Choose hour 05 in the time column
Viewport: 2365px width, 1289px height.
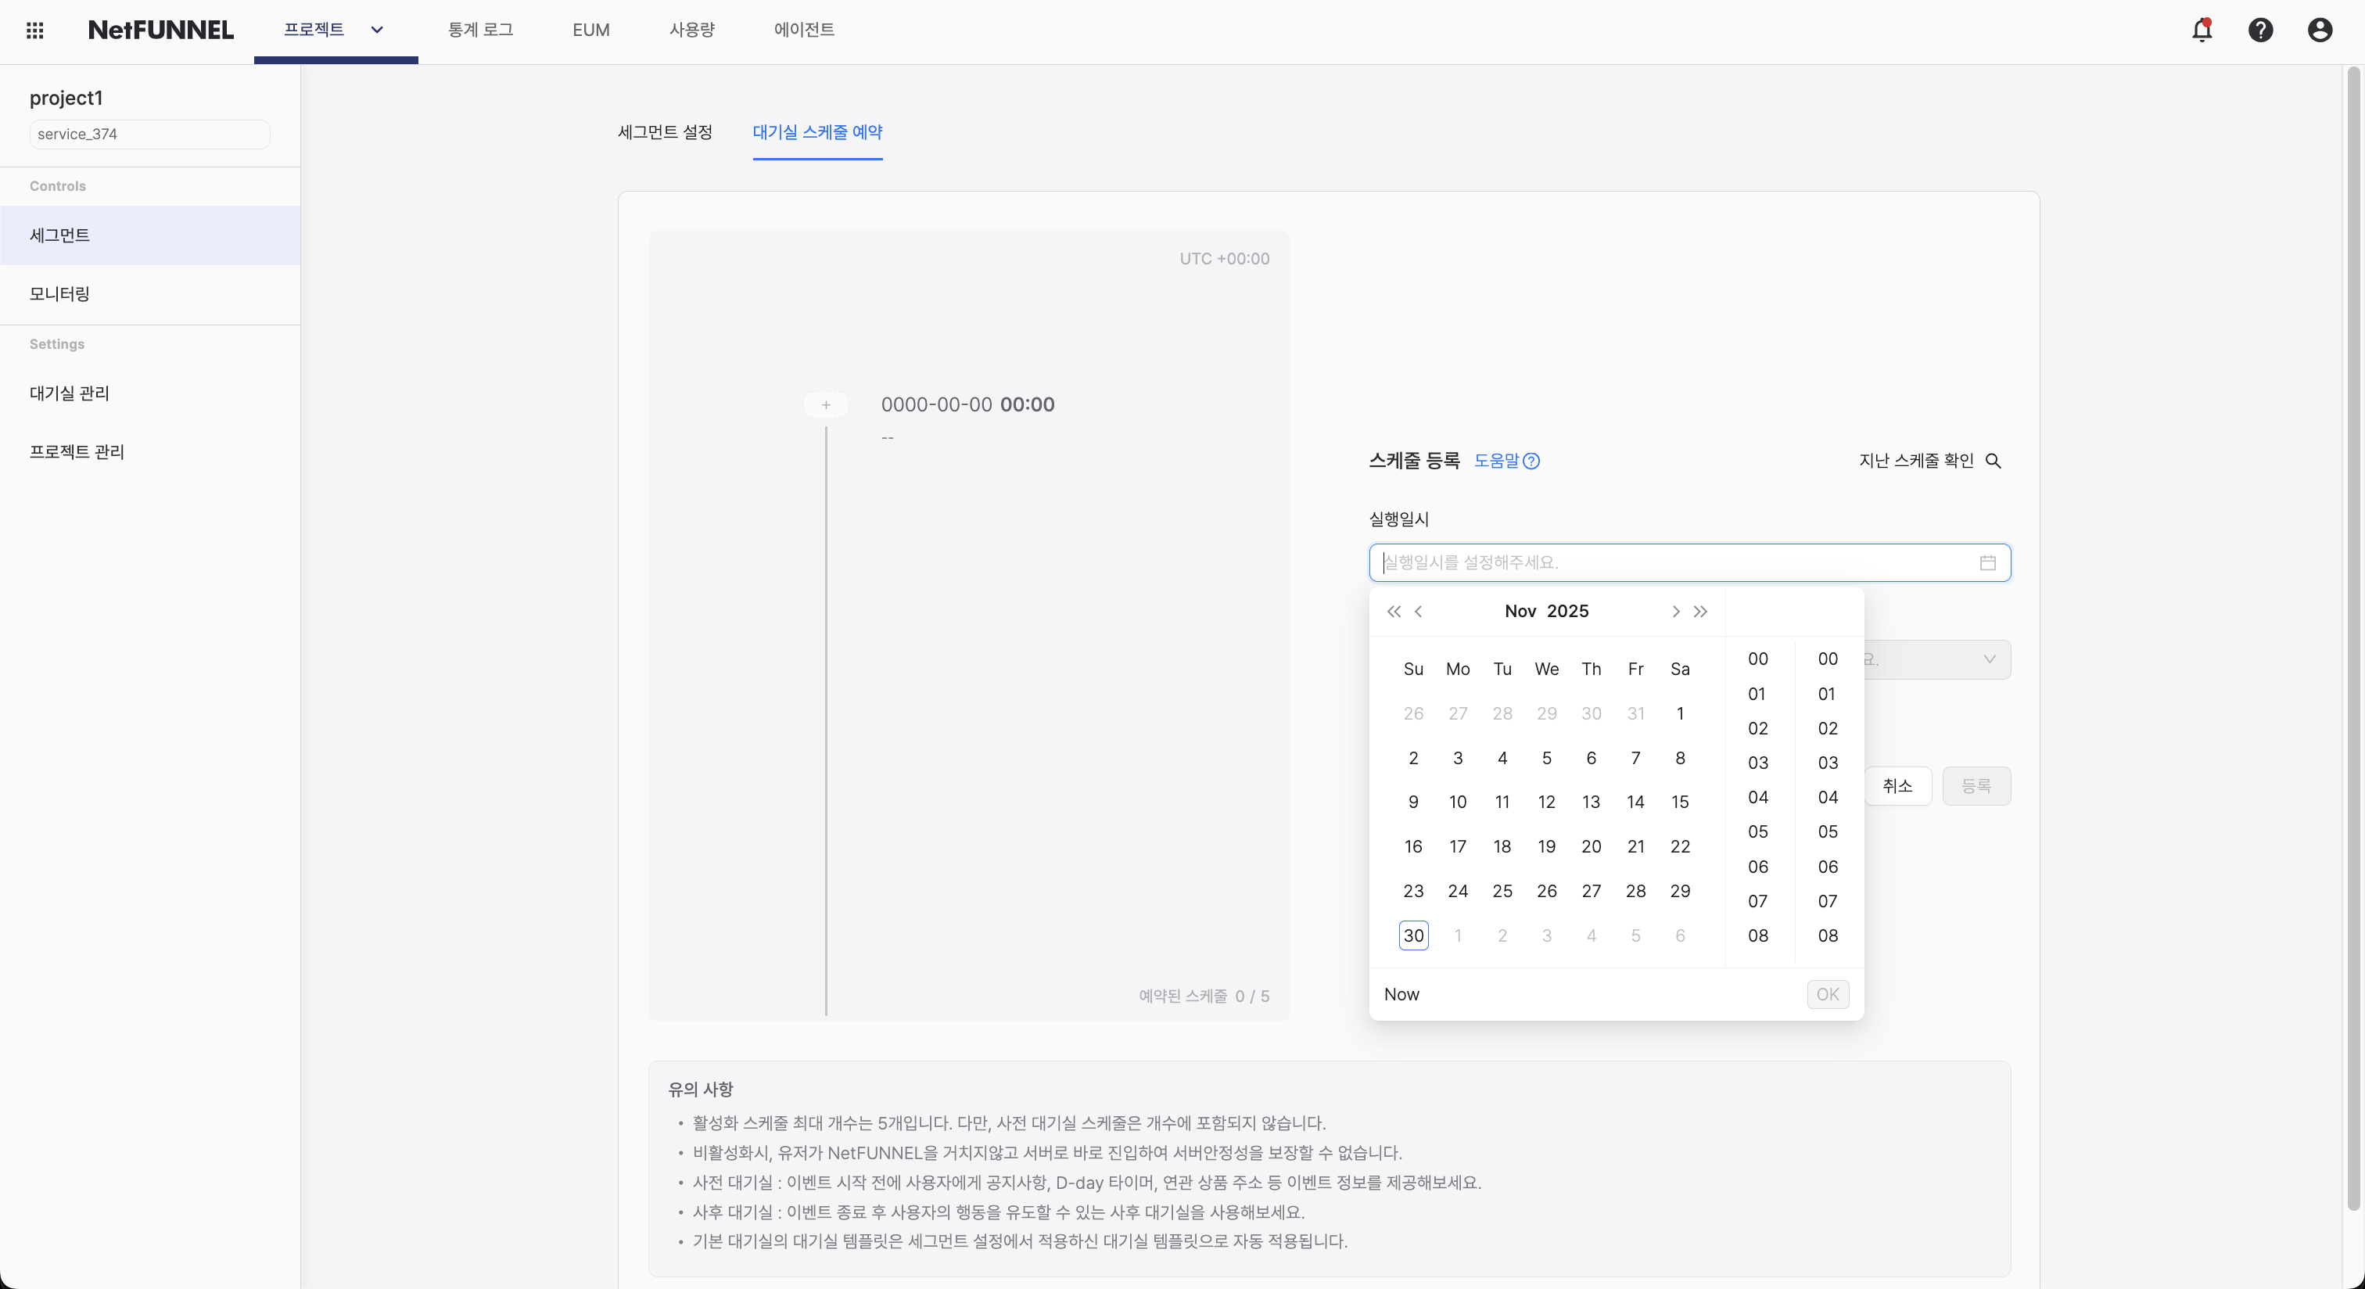point(1757,831)
